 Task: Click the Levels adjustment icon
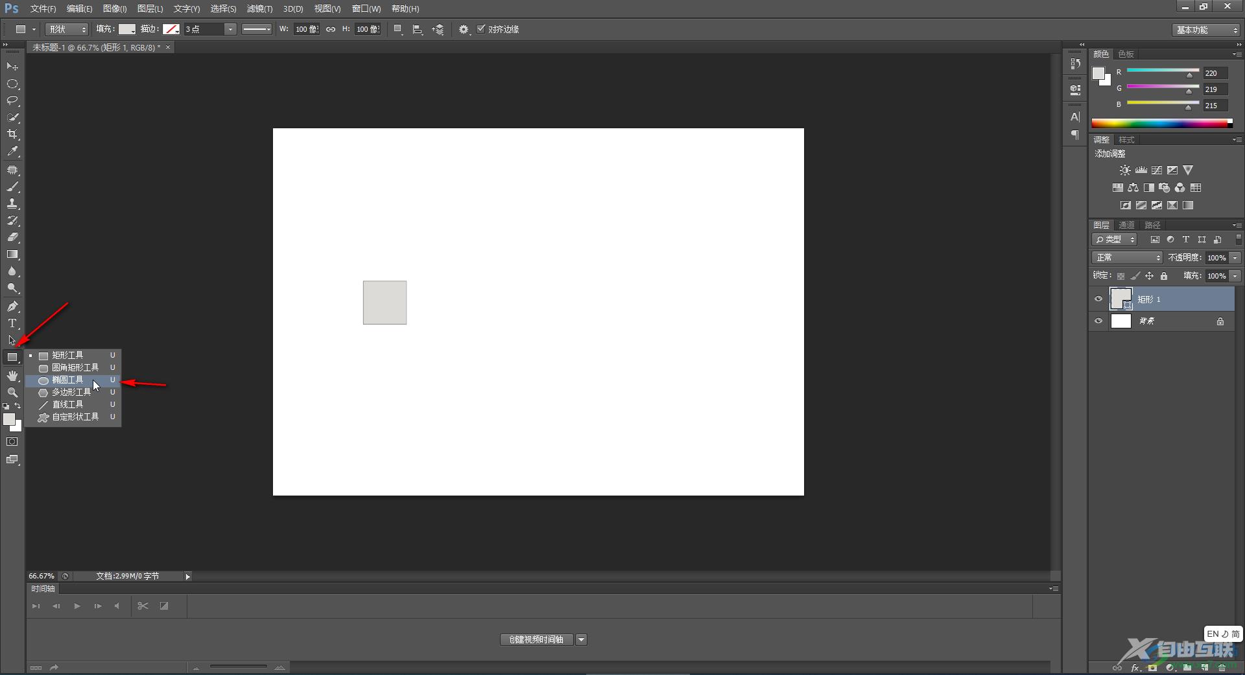(1141, 170)
